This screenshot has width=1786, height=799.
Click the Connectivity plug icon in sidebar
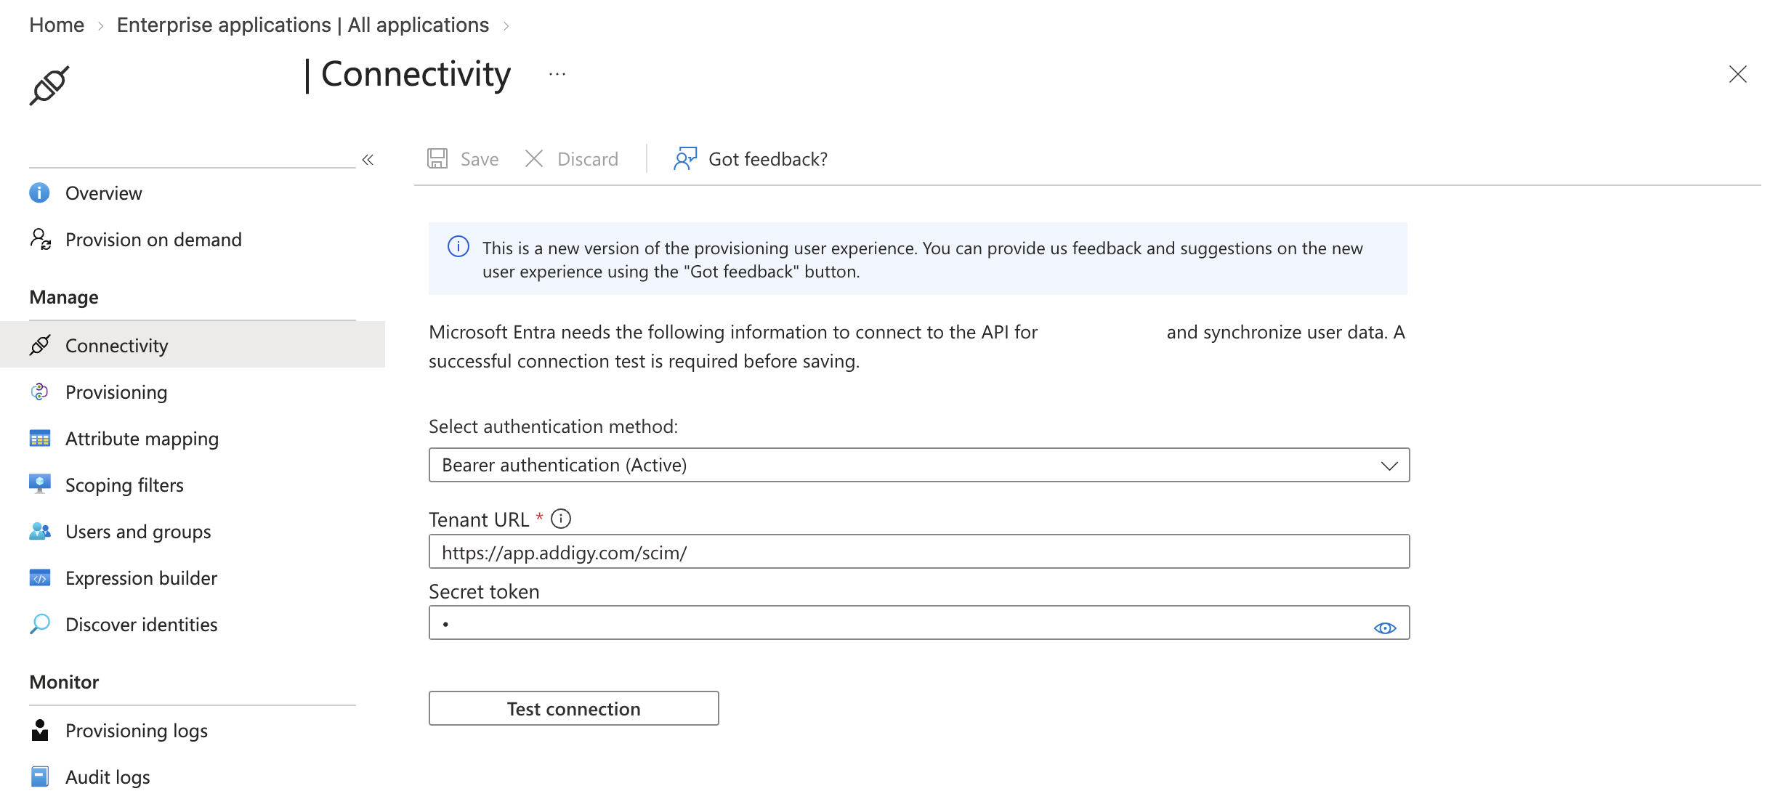(x=40, y=345)
